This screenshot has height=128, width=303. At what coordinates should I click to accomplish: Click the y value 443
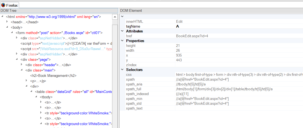point(179,60)
